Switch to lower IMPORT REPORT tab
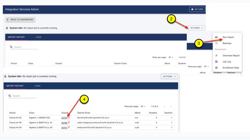Image resolution: width=250 pixels, height=140 pixels. (x=15, y=86)
